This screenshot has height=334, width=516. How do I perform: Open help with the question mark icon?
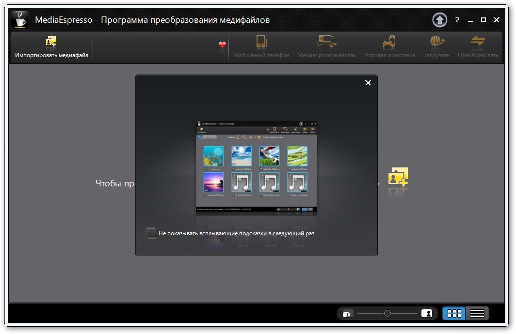pyautogui.click(x=457, y=20)
